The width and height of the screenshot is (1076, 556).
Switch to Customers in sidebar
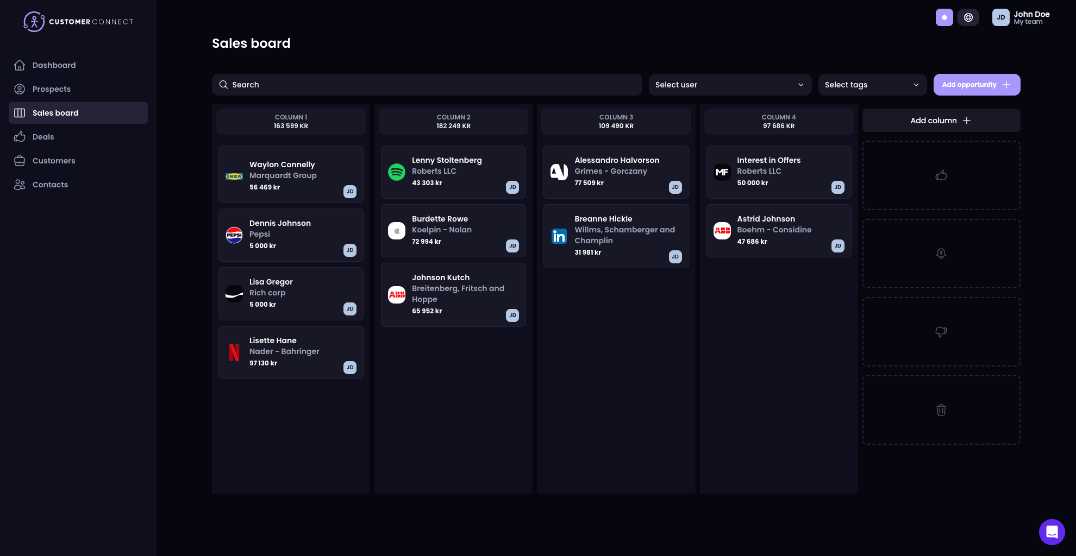tap(53, 161)
